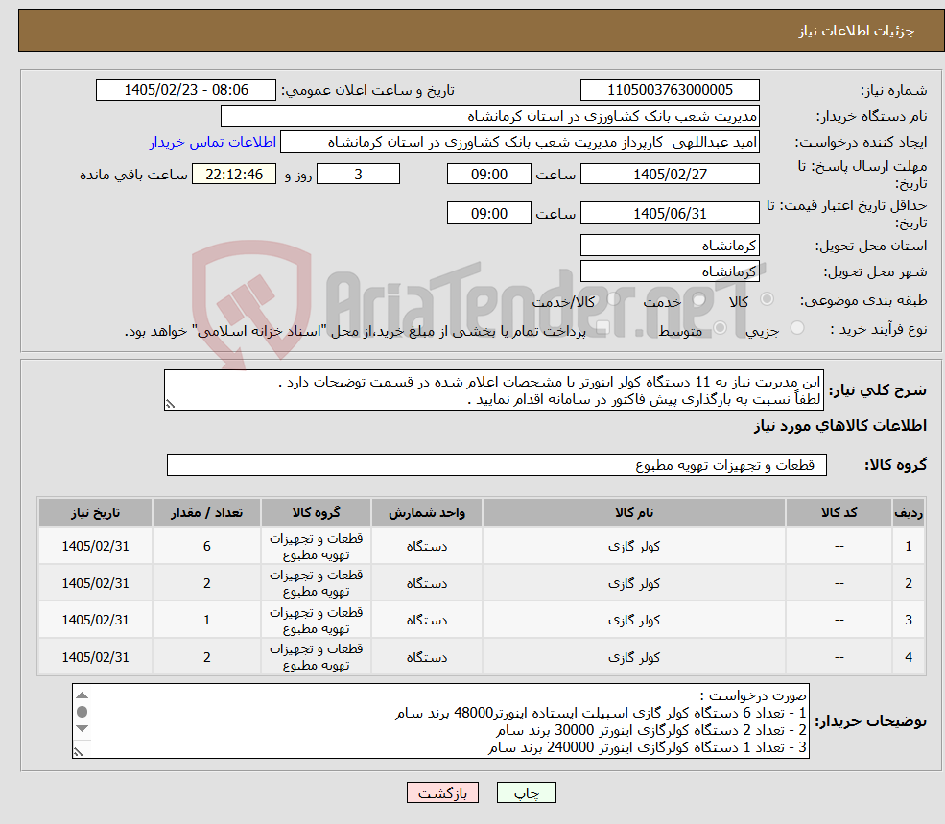Click the response deadline date 1405/02/27
The image size is (945, 824).
670,175
